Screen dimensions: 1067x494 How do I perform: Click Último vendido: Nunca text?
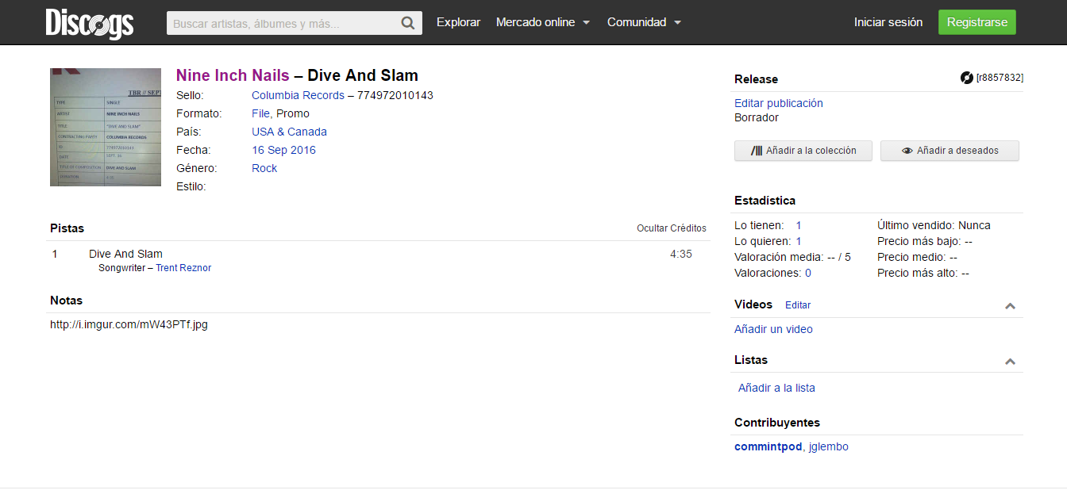934,225
